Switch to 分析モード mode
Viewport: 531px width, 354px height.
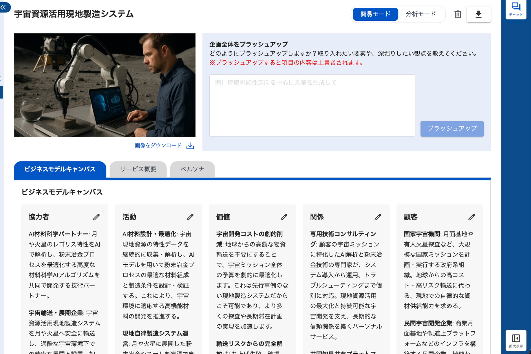[x=421, y=14]
